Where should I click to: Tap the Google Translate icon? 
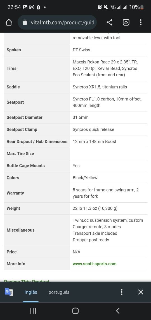(x=9, y=292)
